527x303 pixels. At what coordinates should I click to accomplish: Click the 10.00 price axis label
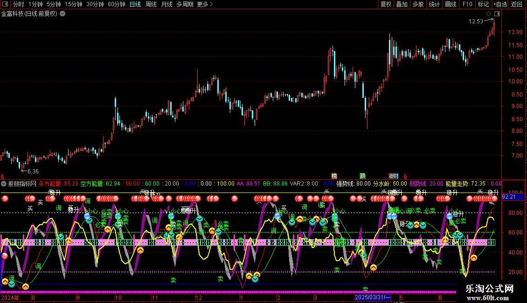(515, 82)
